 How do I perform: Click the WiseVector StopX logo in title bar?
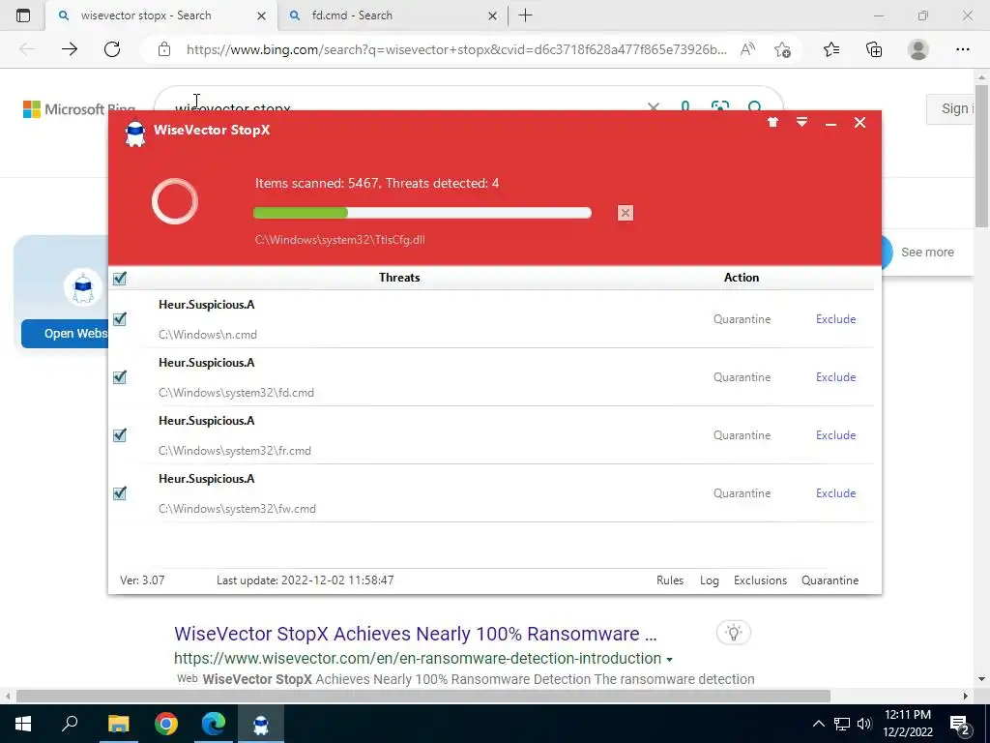click(x=135, y=133)
